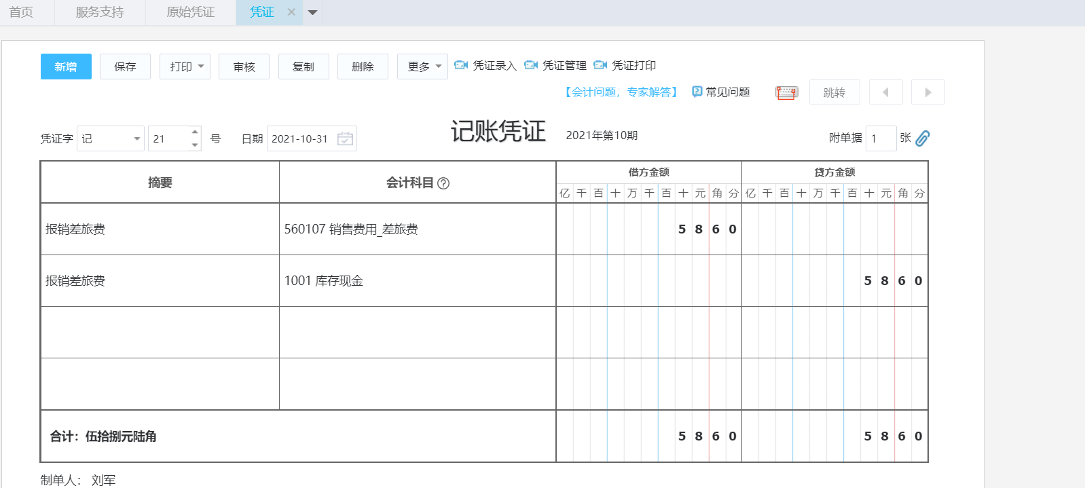The height and width of the screenshot is (488, 1085).
Task: Click the 保存 button
Action: [x=125, y=67]
